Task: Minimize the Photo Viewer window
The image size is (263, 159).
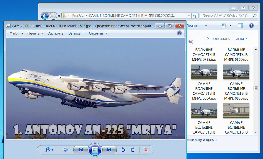Action: click(160, 26)
